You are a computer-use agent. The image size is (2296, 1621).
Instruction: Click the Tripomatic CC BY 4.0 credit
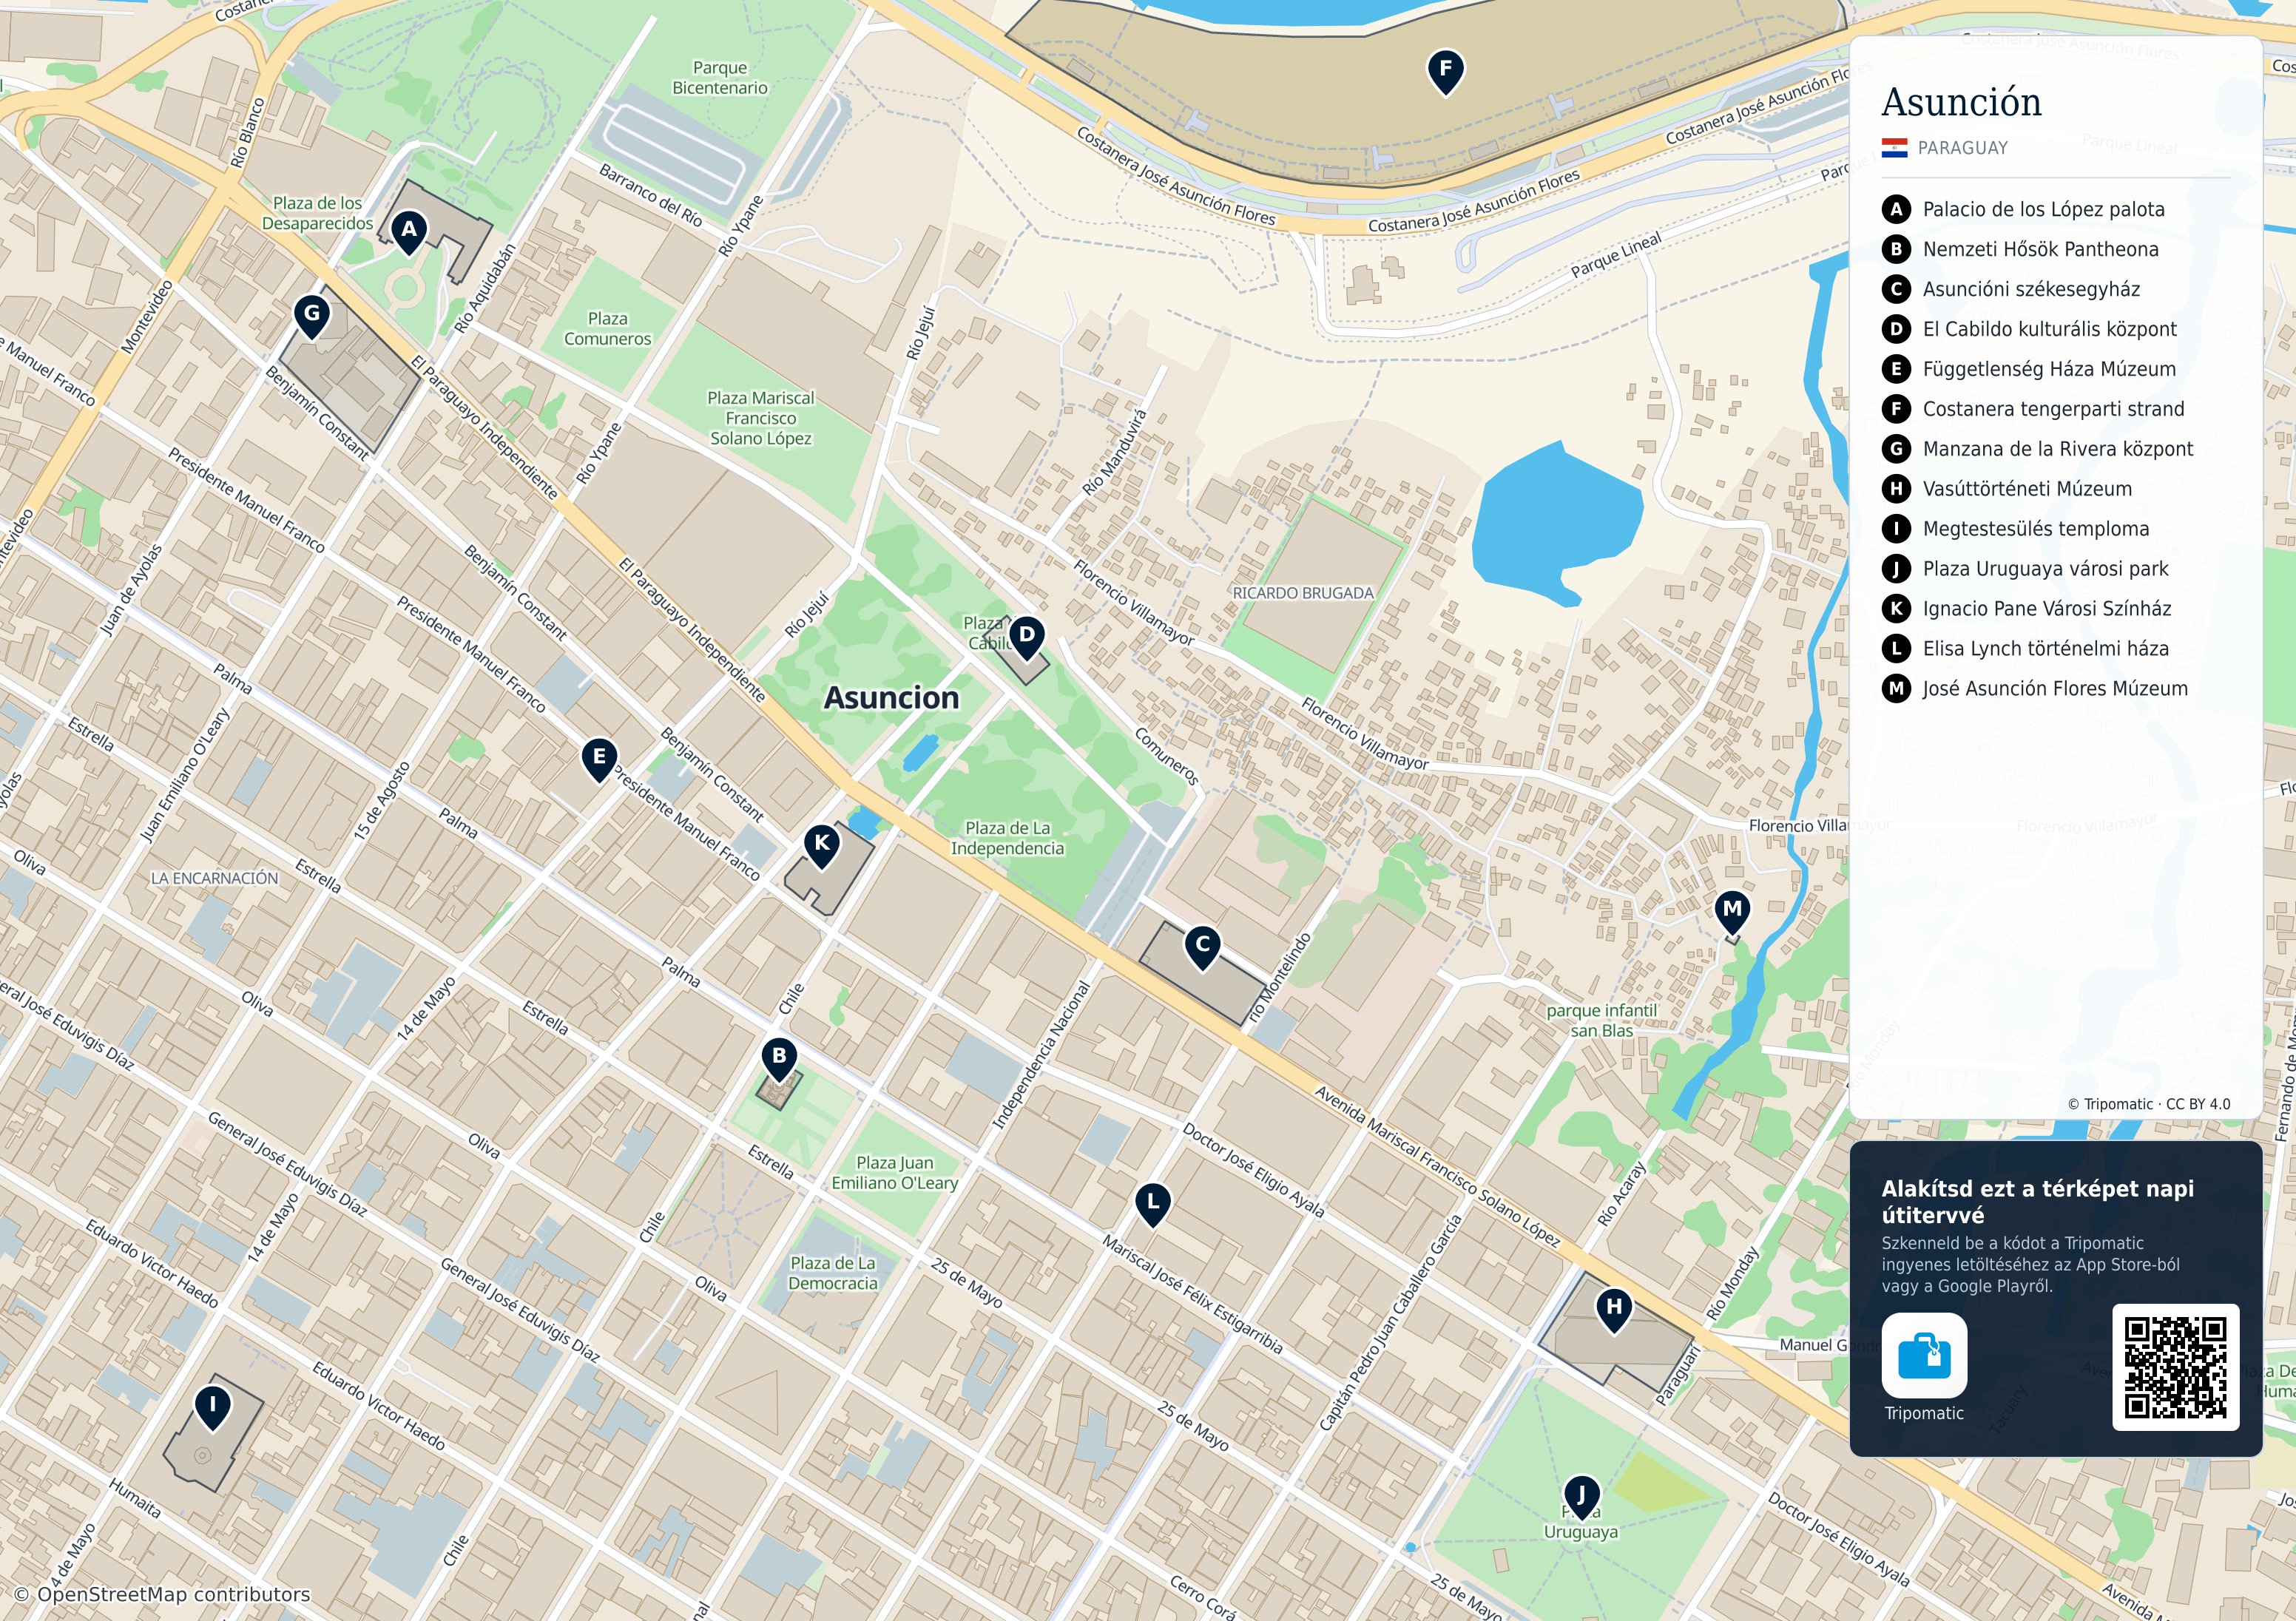click(2148, 1104)
